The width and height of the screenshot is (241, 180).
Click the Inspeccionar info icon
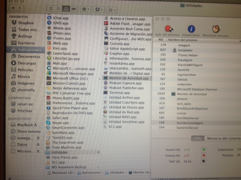[x=191, y=29]
